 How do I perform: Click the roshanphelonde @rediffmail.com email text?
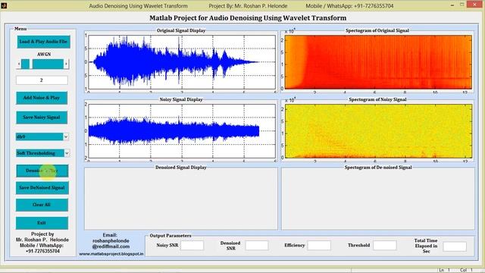pyautogui.click(x=111, y=243)
